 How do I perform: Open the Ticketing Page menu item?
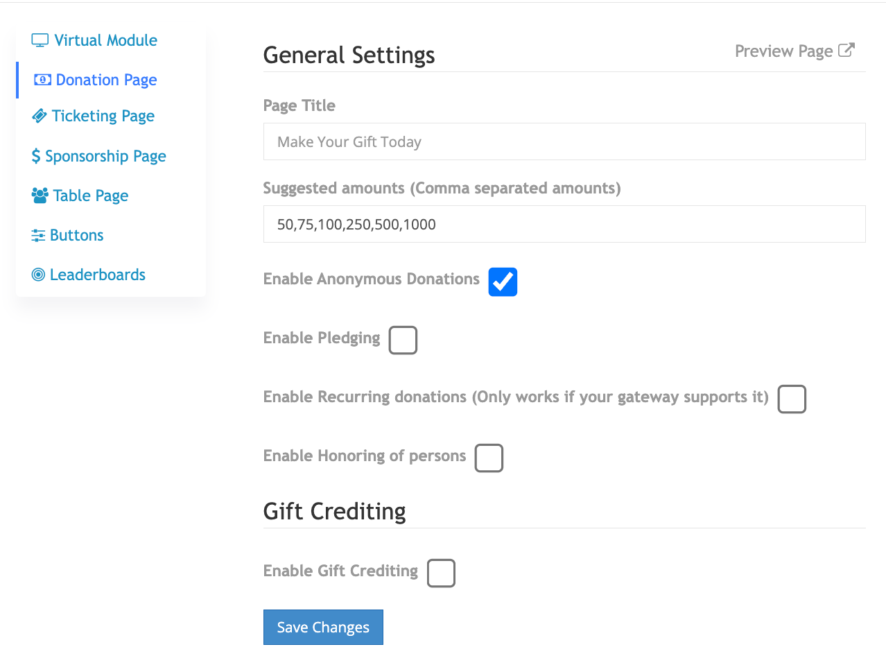[x=94, y=116]
